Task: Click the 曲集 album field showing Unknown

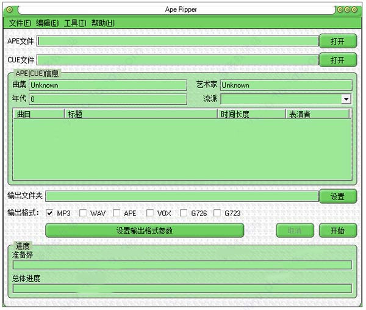Action: [108, 85]
